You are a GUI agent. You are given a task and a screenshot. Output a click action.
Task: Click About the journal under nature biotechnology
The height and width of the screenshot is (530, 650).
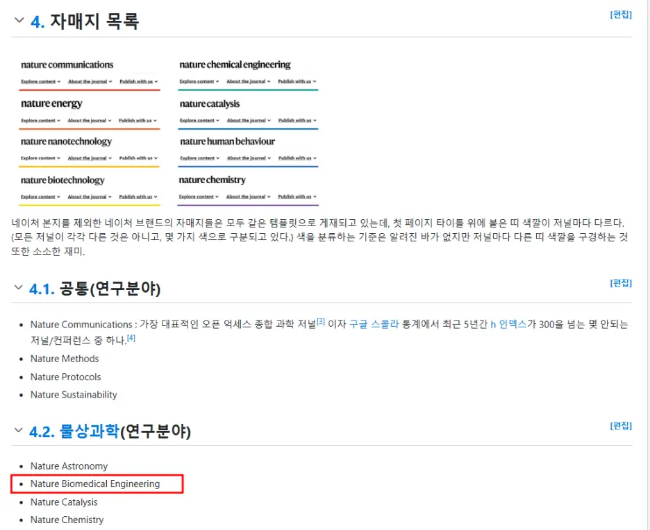(x=90, y=197)
